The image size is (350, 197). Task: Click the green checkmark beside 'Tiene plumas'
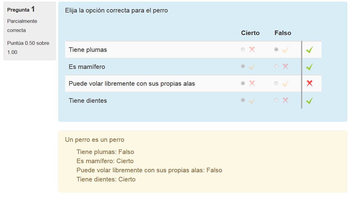point(309,49)
